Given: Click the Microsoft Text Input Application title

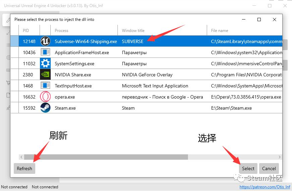Looking at the screenshot, I should pyautogui.click(x=155, y=86).
